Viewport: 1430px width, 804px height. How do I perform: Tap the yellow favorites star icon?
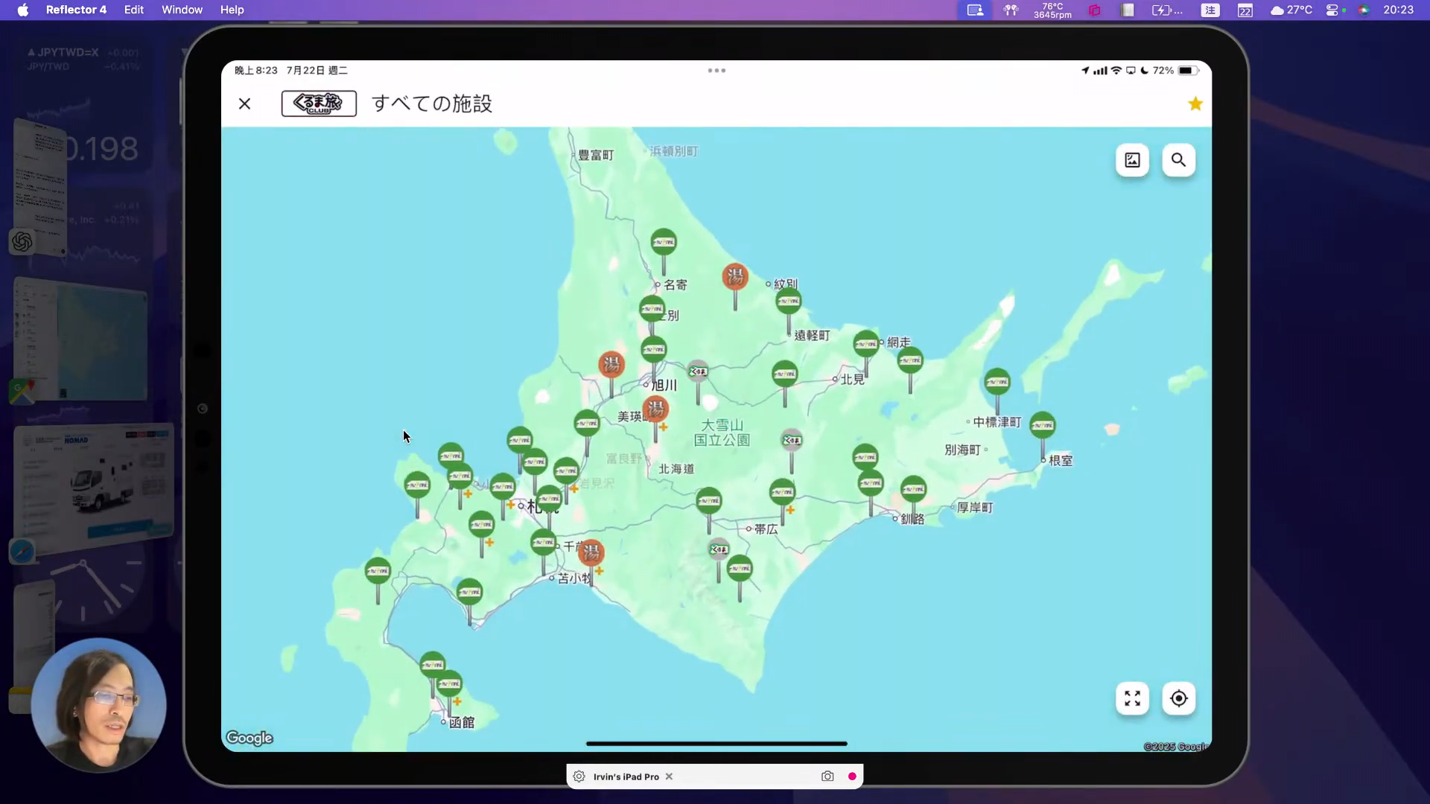(x=1195, y=104)
